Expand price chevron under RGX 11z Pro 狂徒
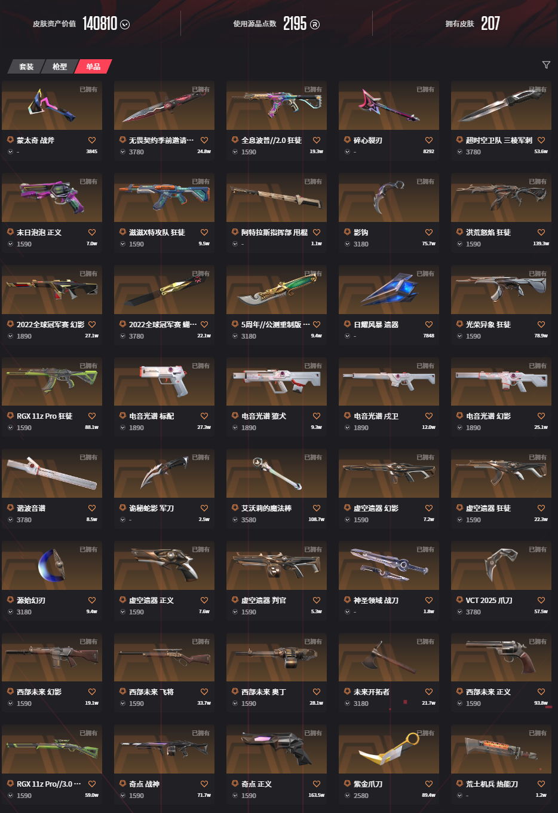Screen dimensions: 558x813 (x=10, y=428)
